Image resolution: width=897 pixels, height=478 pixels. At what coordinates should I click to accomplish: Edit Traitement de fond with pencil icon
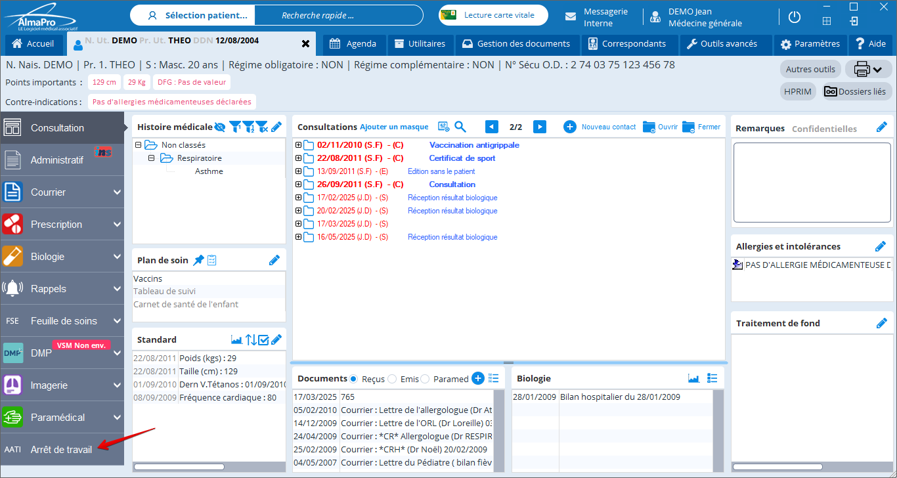click(881, 323)
